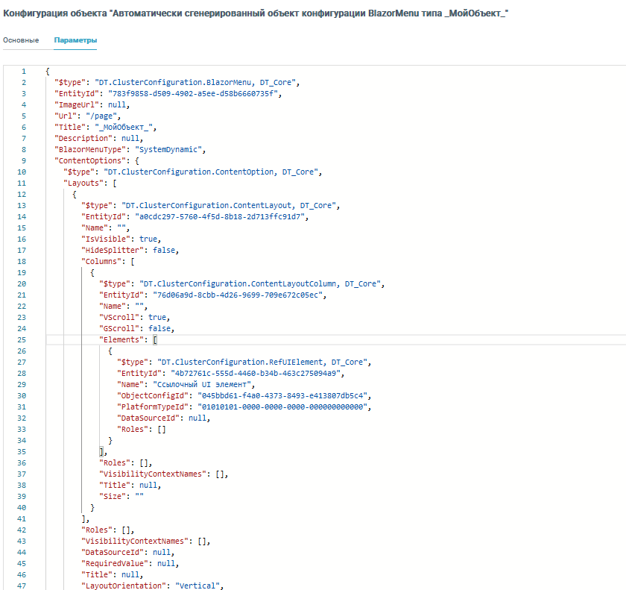Click the opening bracket after "Elements"
Screen dimensions: 626x590
click(x=155, y=339)
